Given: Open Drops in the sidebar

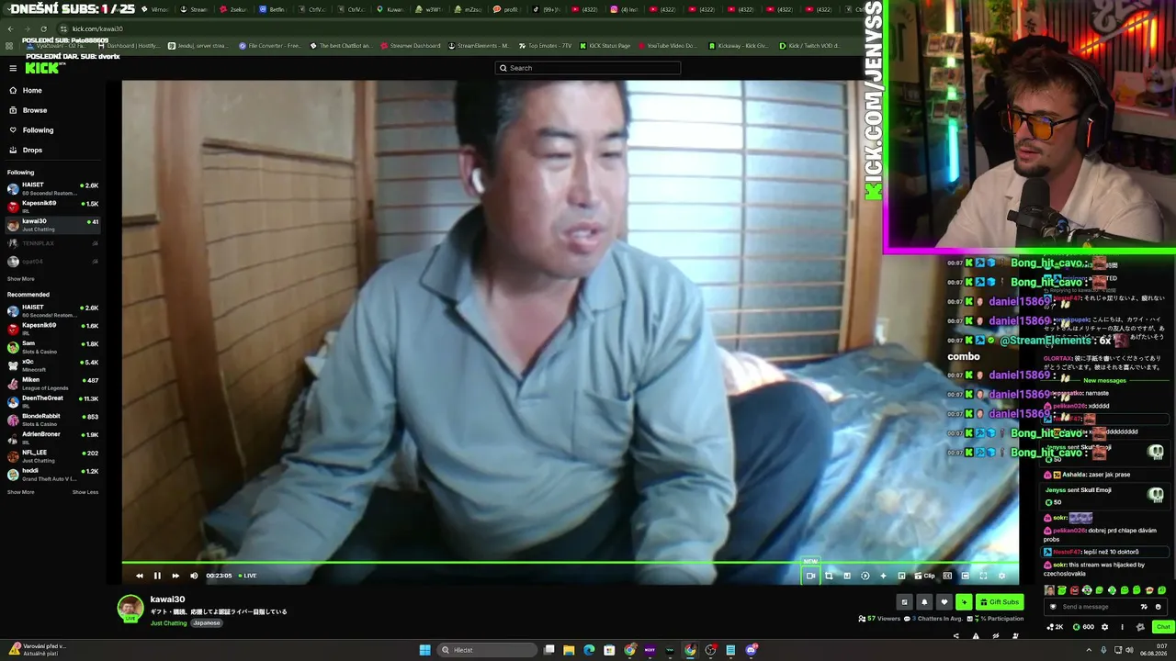Looking at the screenshot, I should [26, 150].
